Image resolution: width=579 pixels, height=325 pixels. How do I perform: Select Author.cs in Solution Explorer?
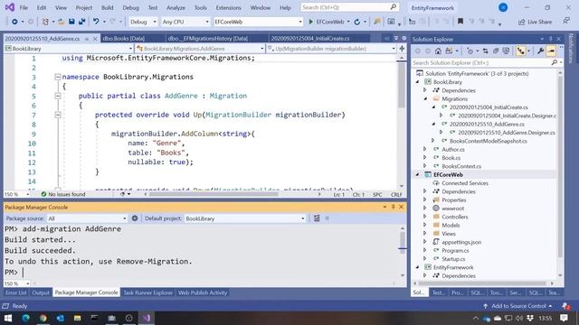(453, 149)
